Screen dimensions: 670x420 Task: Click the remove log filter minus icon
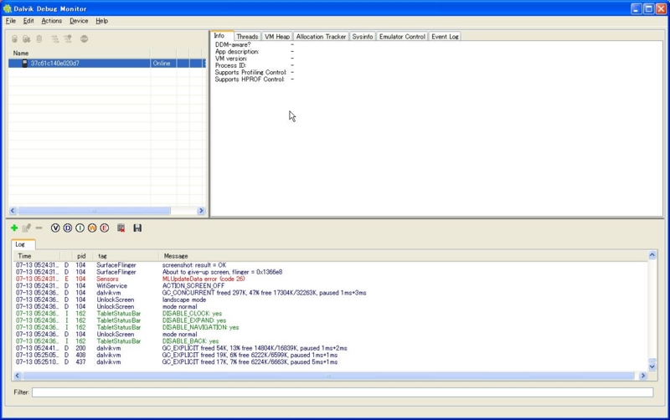[39, 228]
